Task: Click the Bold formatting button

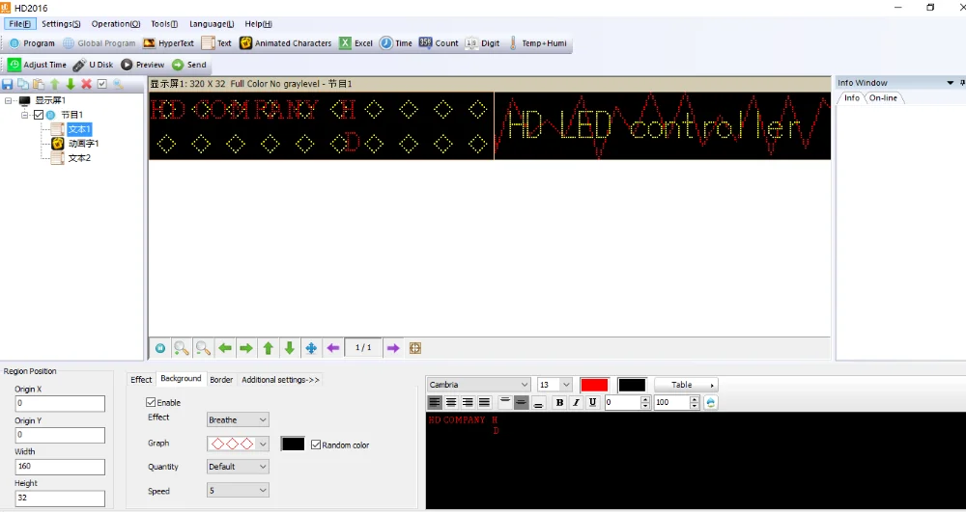Action: [559, 402]
